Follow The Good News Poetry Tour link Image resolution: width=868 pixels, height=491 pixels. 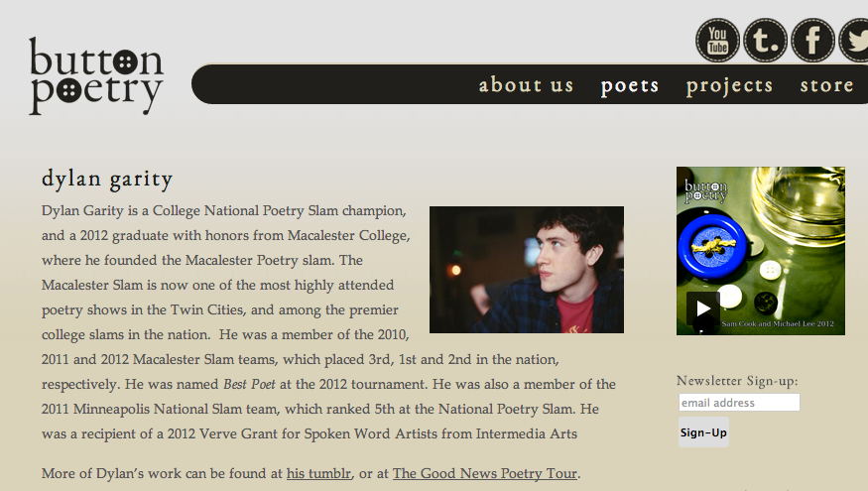pyautogui.click(x=485, y=473)
